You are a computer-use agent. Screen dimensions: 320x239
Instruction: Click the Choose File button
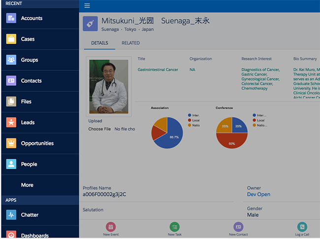click(99, 129)
